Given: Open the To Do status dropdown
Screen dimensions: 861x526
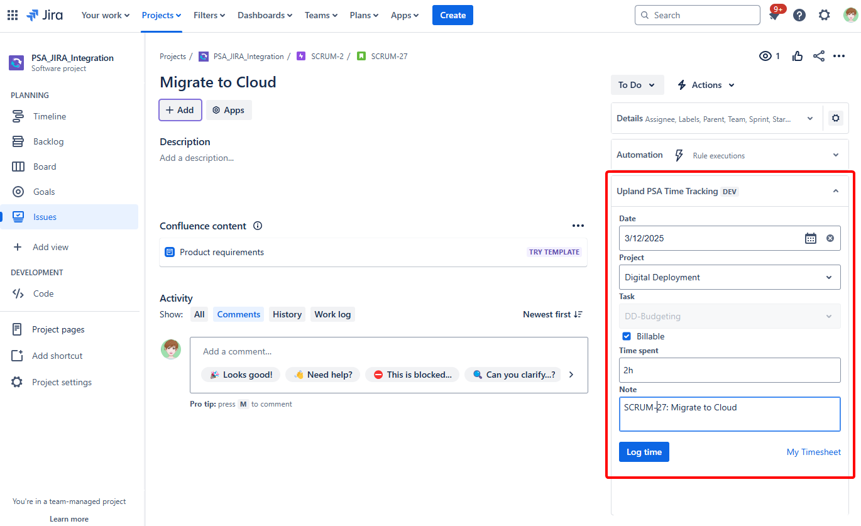Looking at the screenshot, I should [x=637, y=85].
